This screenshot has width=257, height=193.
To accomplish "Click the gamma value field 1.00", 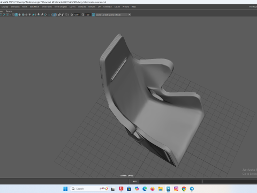I will point(88,14).
